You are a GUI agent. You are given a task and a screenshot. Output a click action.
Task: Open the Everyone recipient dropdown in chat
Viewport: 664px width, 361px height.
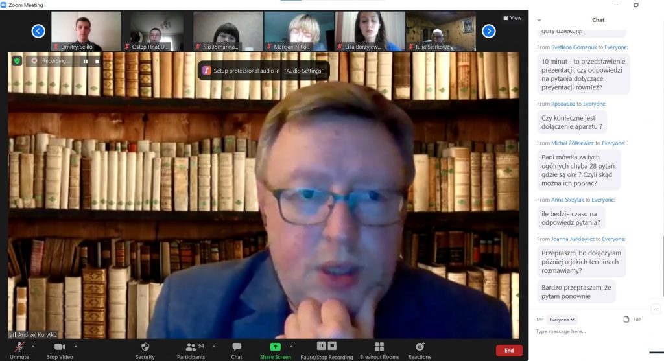(x=562, y=320)
